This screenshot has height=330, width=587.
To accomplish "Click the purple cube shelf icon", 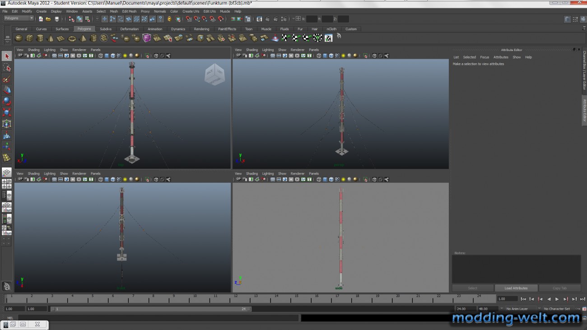I will click(147, 38).
